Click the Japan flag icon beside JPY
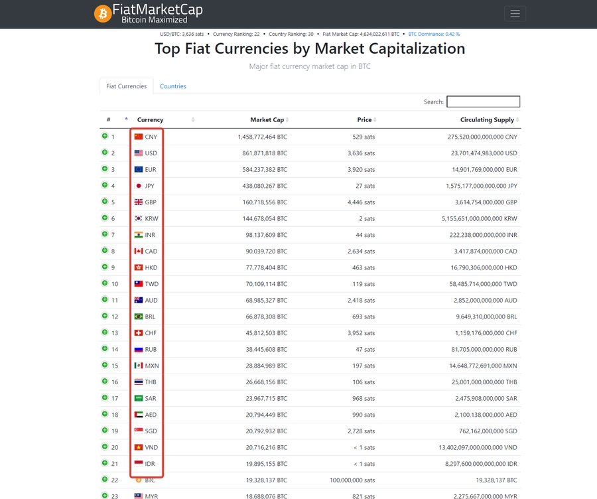Screen dimensions: 597x499 coord(139,186)
